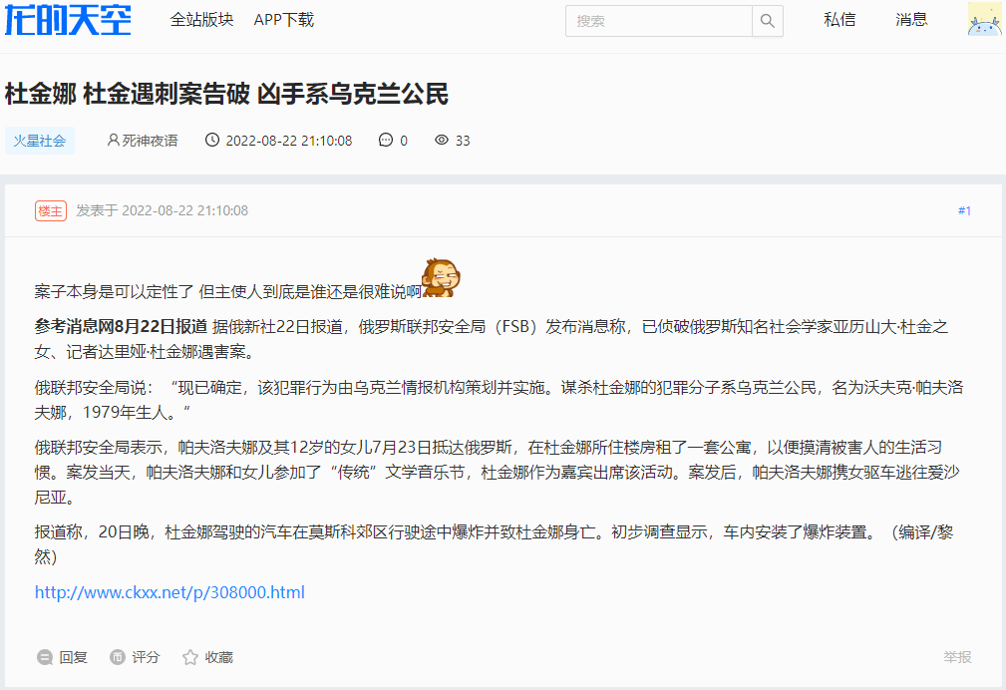The width and height of the screenshot is (1006, 690).
Task: Click the user avatar thumbnail
Action: pyautogui.click(x=984, y=19)
